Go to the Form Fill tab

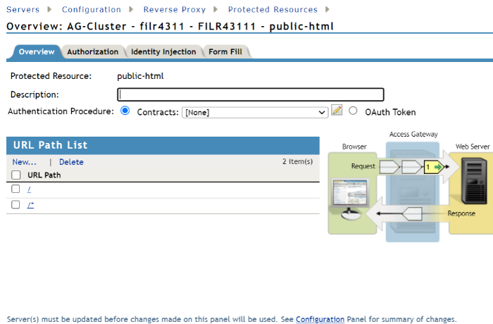[225, 52]
